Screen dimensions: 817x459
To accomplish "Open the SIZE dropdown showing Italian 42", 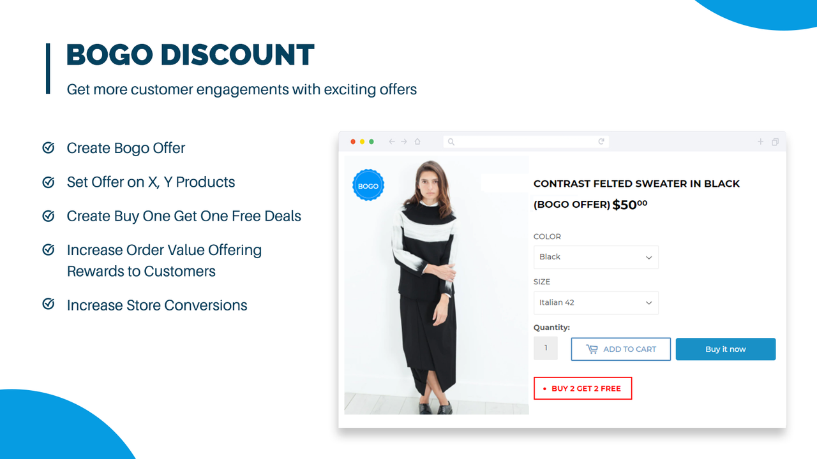I will [596, 303].
